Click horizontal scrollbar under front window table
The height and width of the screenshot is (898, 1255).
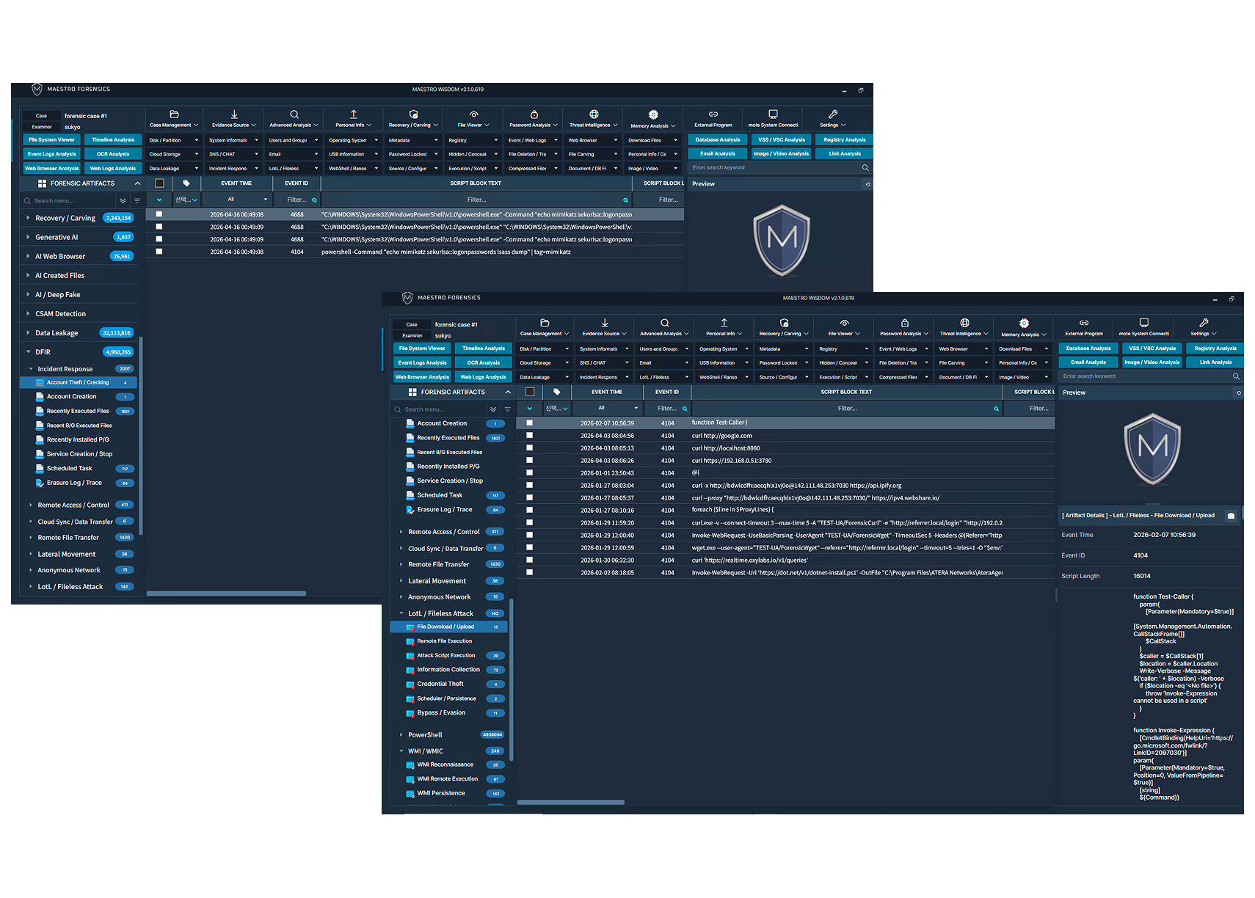point(571,803)
